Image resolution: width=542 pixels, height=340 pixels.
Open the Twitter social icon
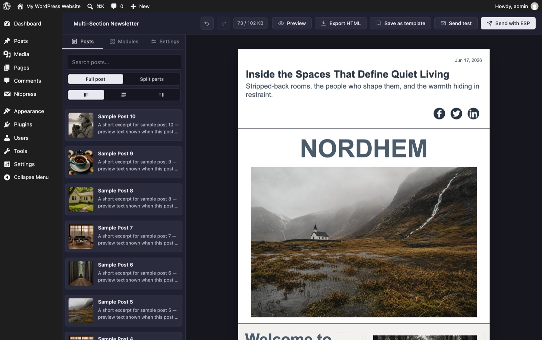[456, 113]
